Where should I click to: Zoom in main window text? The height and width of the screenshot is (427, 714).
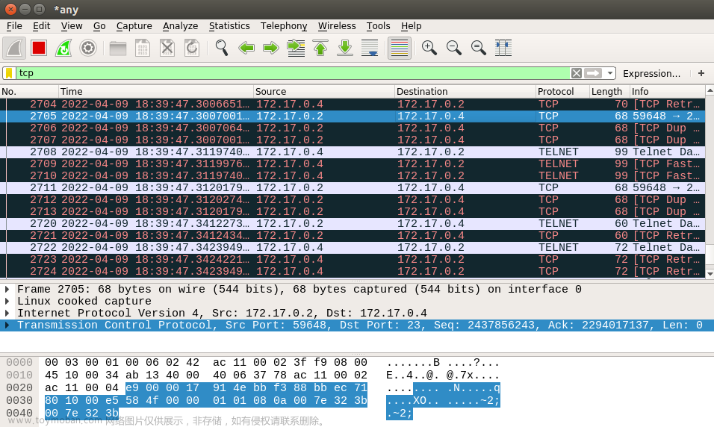pyautogui.click(x=429, y=48)
